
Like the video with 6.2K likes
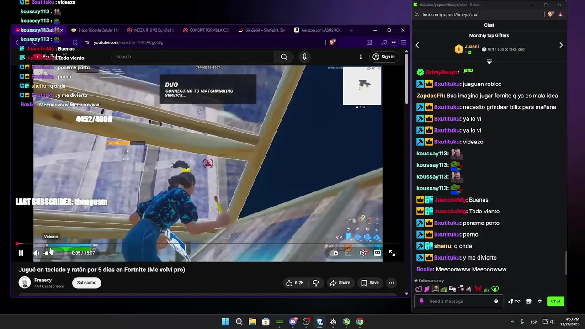[295, 283]
